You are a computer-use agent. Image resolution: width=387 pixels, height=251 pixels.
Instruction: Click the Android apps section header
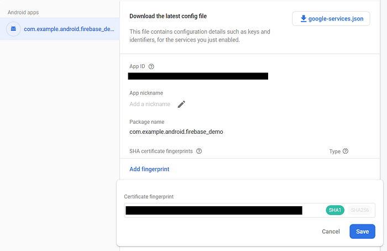pos(23,12)
